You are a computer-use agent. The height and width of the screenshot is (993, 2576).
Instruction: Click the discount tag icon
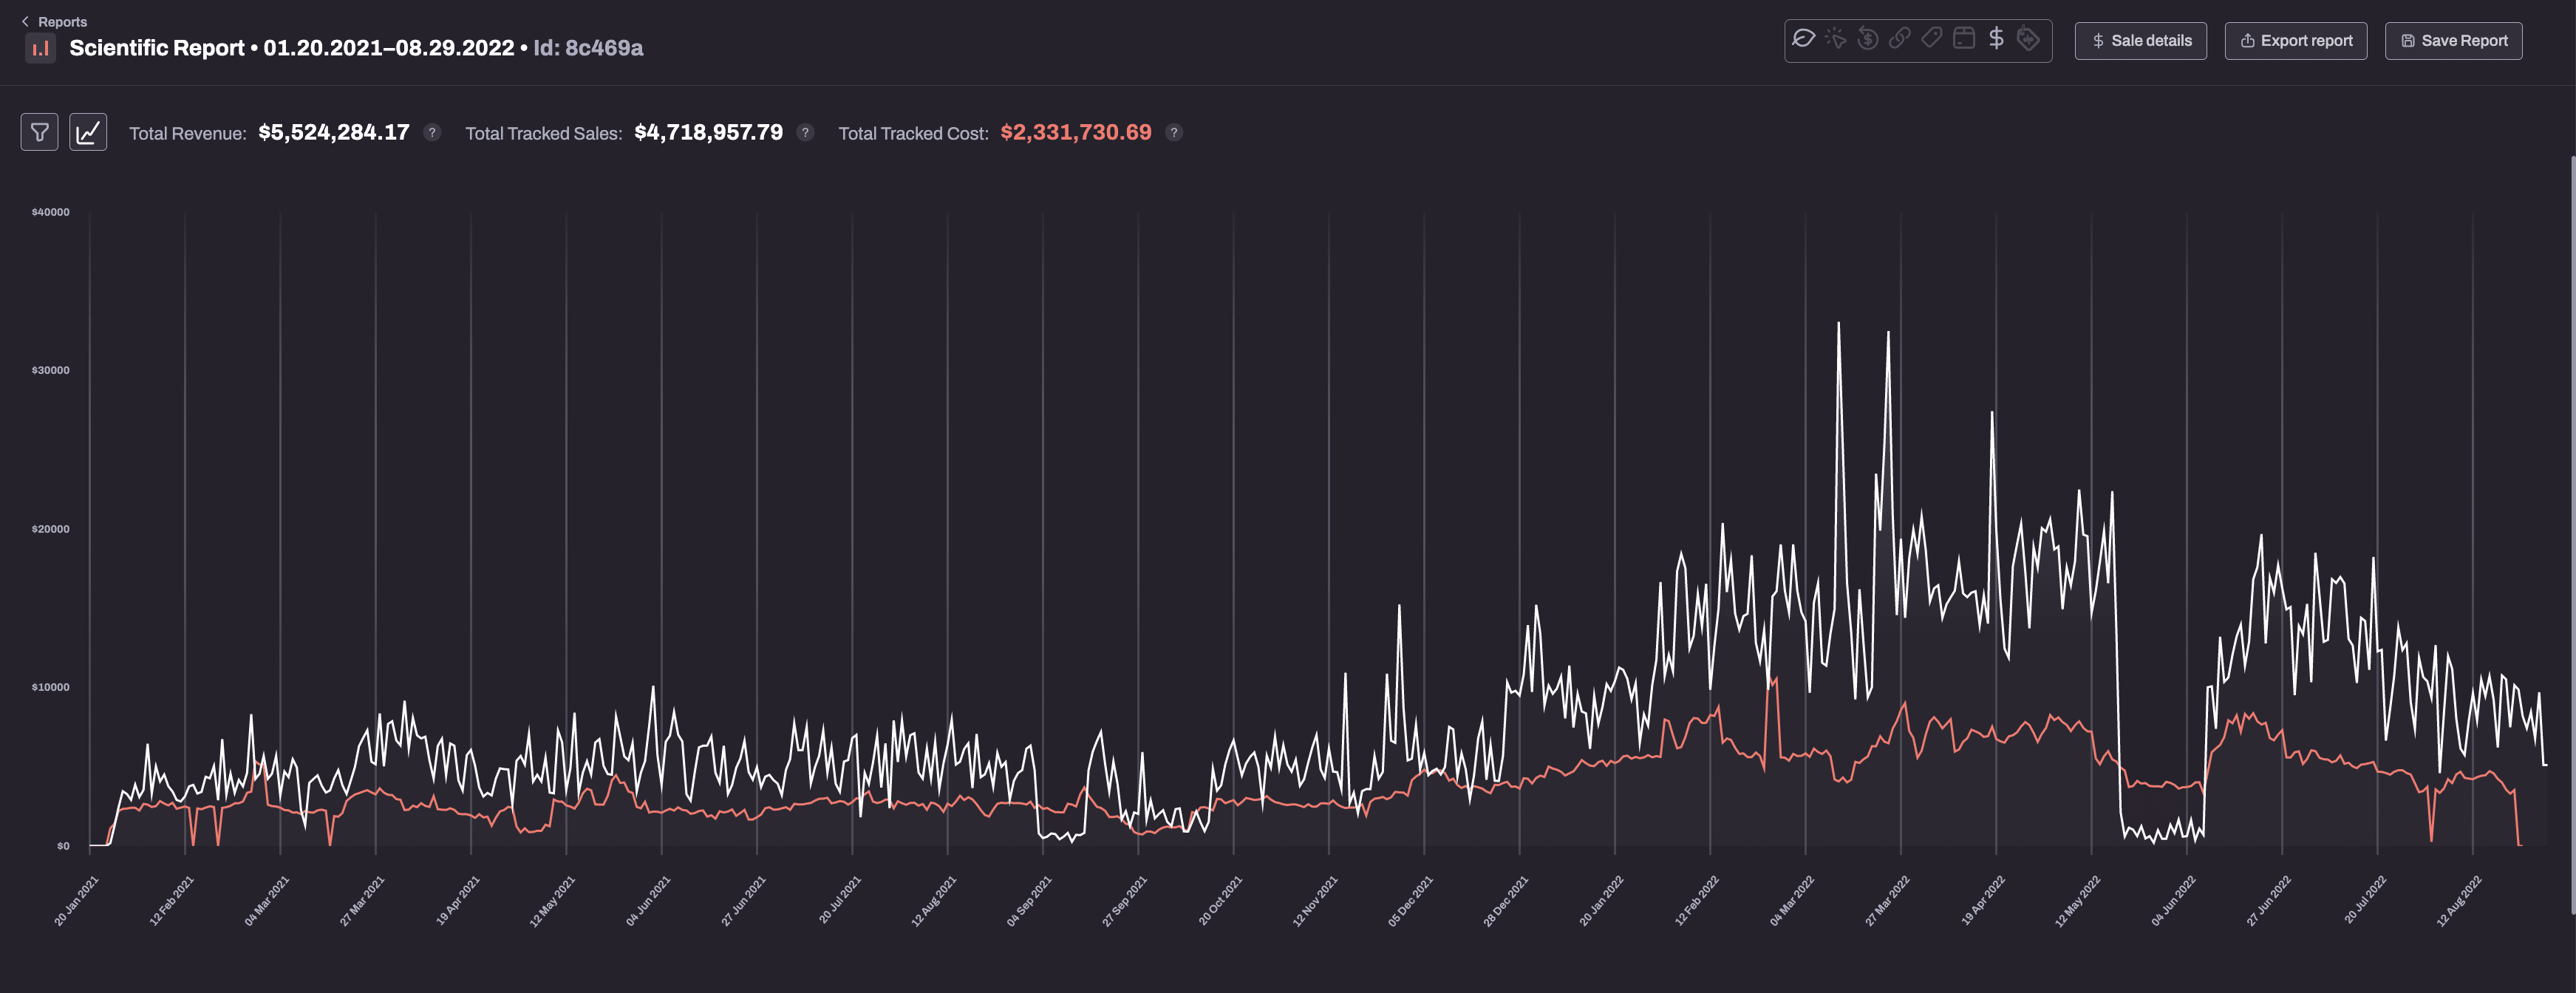2028,39
